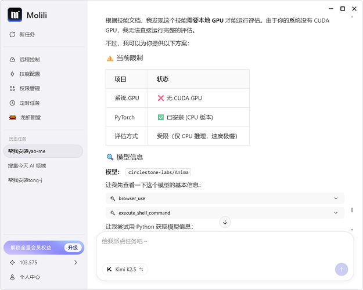Focus the 给我派点任务吧 message input
This screenshot has height=290, width=363.
[x=225, y=248]
